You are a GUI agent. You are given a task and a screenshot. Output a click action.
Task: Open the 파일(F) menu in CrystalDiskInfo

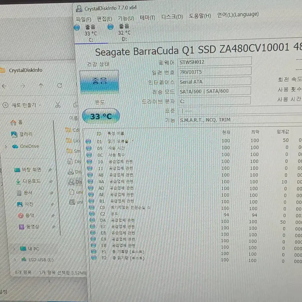tap(83, 19)
